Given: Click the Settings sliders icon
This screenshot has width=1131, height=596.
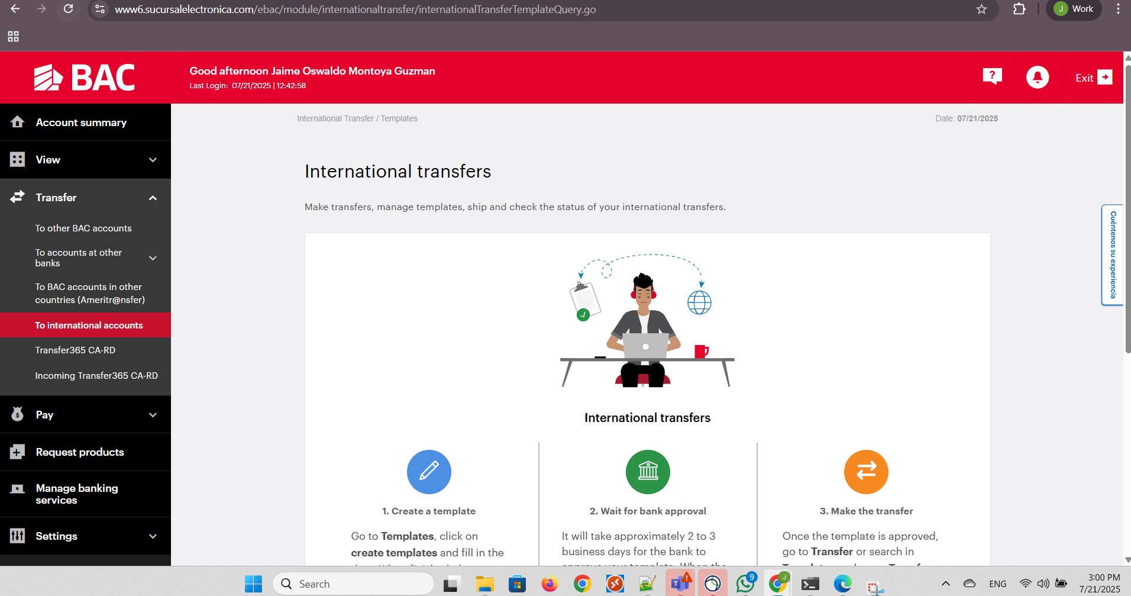Looking at the screenshot, I should (x=18, y=536).
